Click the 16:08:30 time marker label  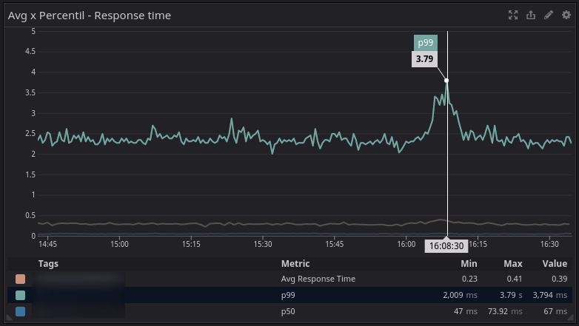click(x=445, y=246)
